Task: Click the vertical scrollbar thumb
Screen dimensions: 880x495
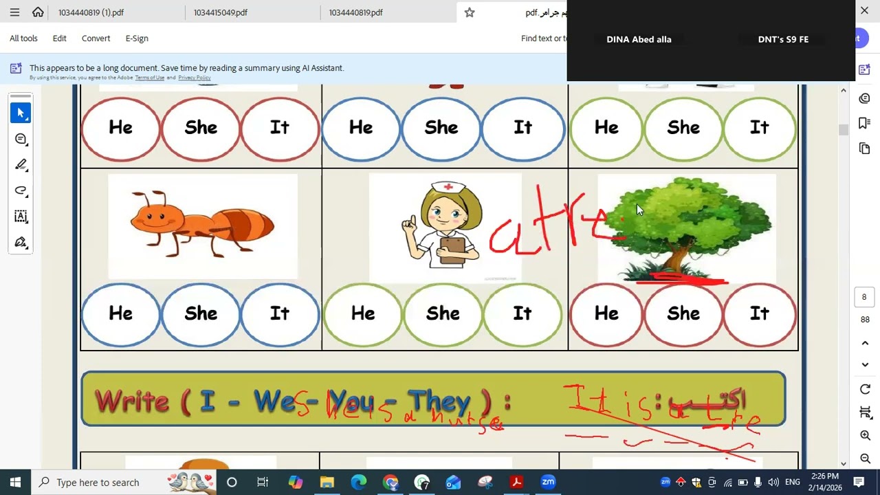Action: (x=844, y=130)
